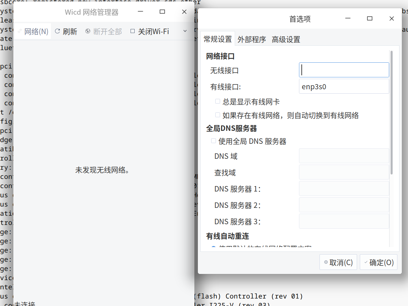The height and width of the screenshot is (306, 408).
Task: Enable 使用全局 DNS 服务器 checkbox
Action: pos(214,141)
